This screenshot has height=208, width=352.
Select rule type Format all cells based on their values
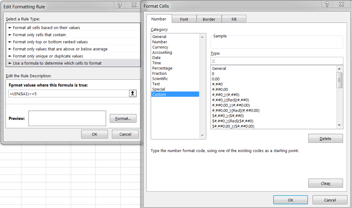(x=73, y=28)
